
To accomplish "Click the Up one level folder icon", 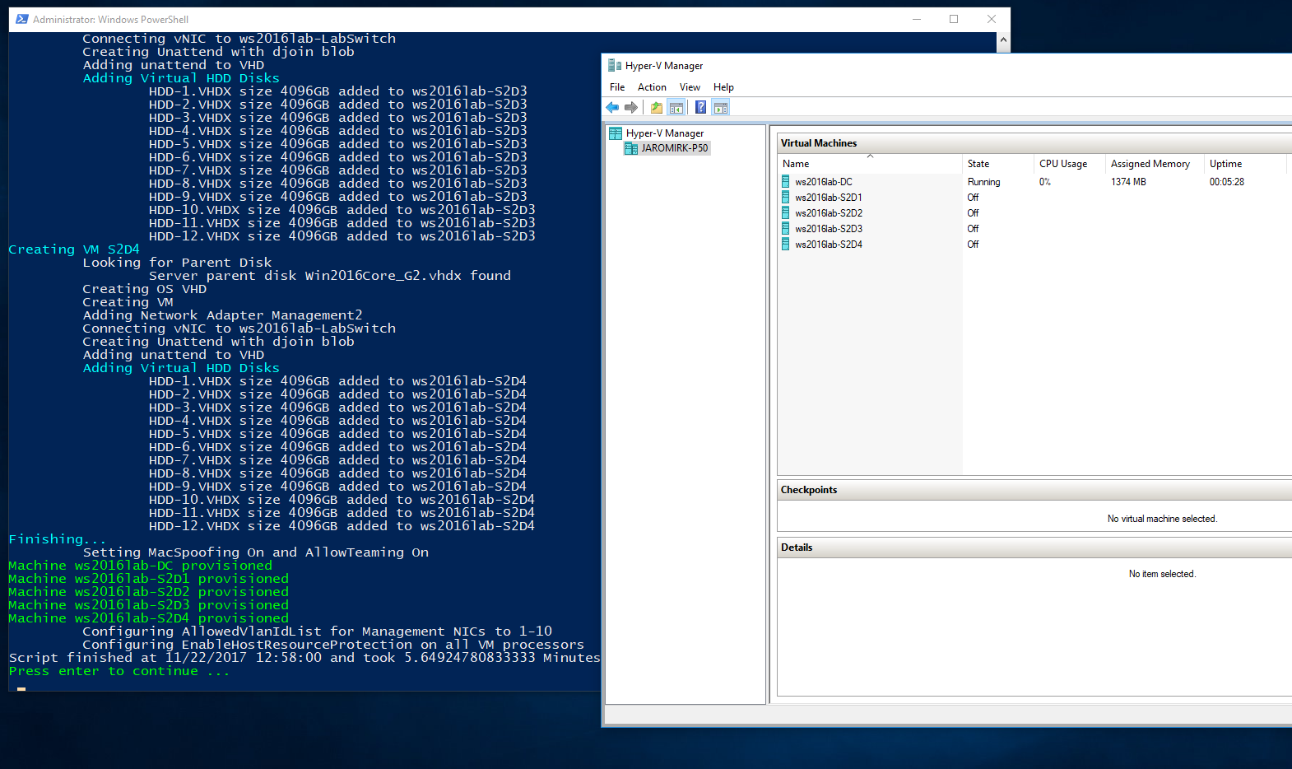I will coord(657,107).
